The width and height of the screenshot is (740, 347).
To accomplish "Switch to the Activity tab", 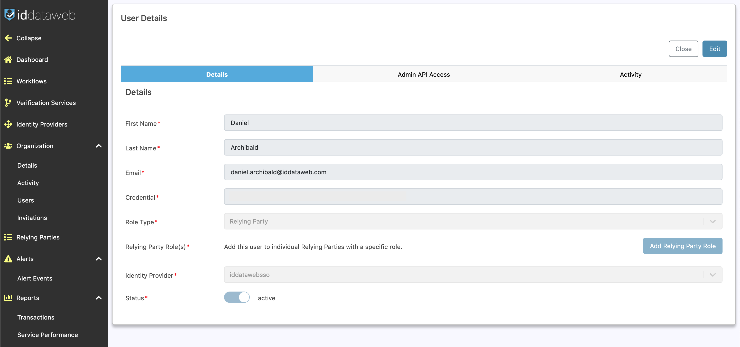I will (x=630, y=74).
